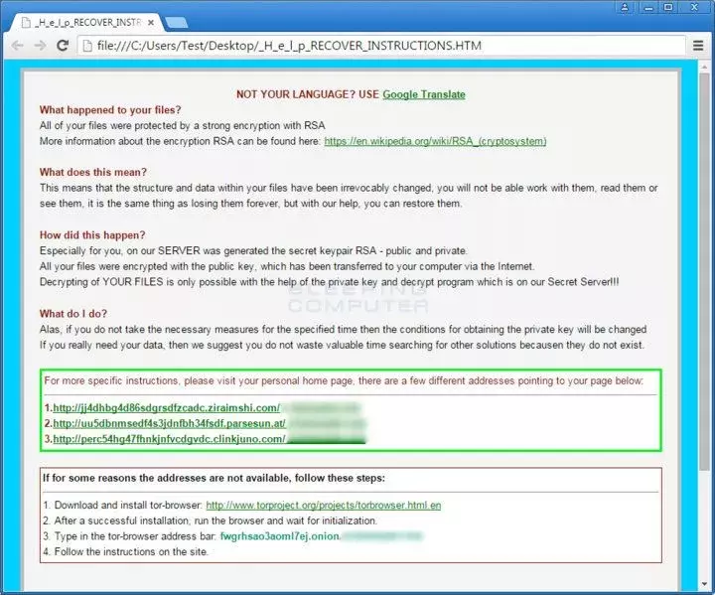Click the scrollbar up arrow
715x595 pixels.
704,67
